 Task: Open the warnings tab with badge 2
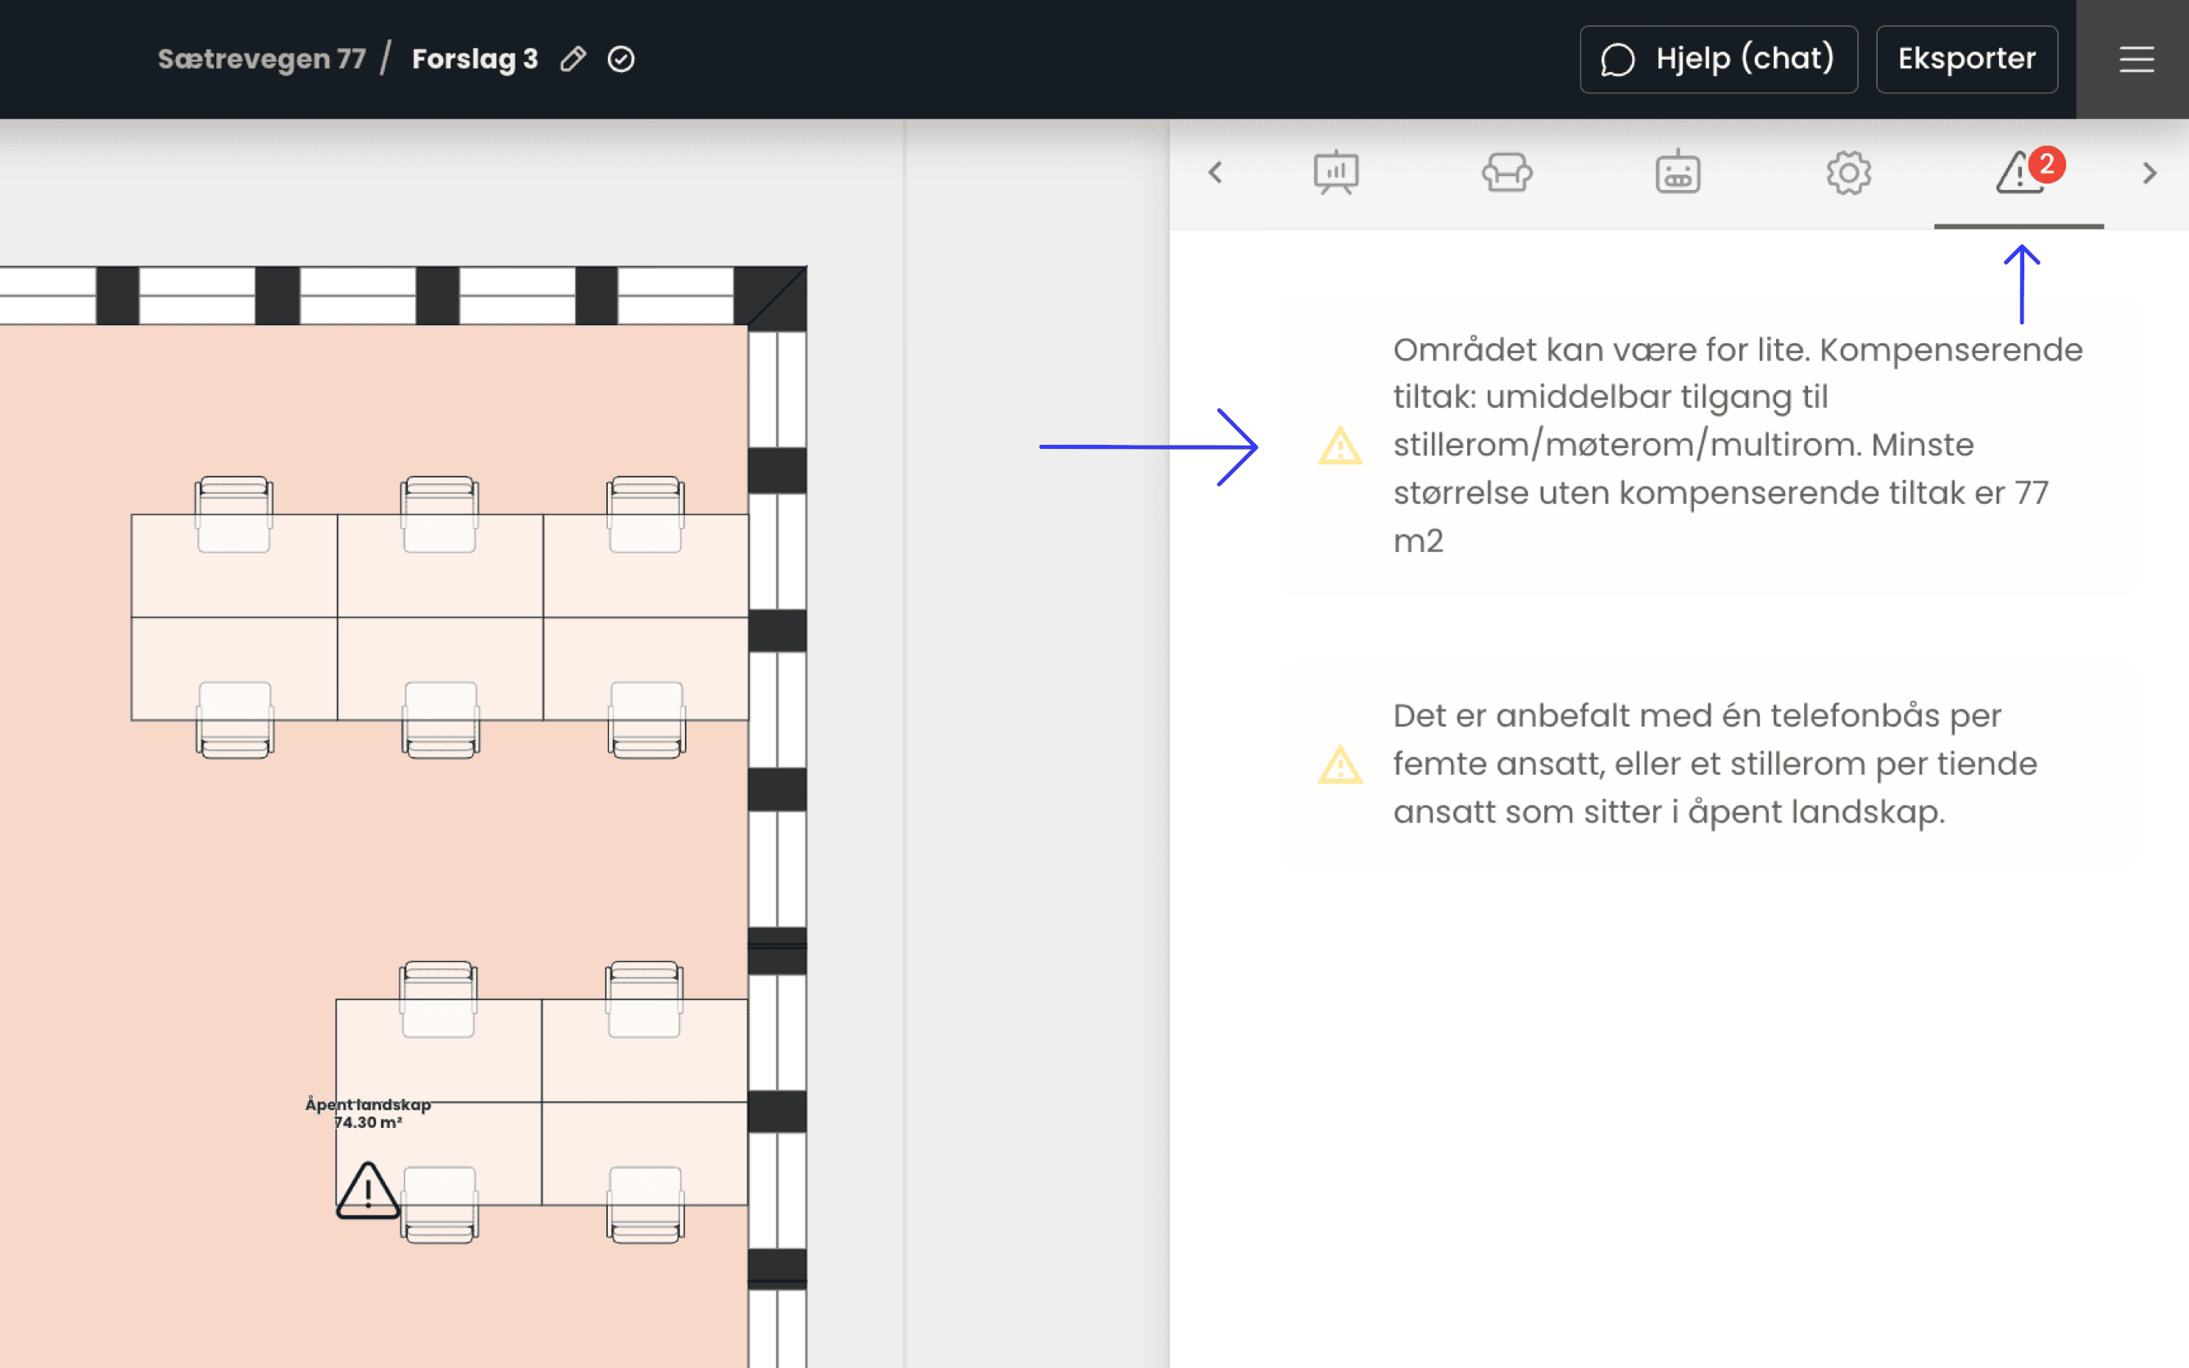(2020, 172)
